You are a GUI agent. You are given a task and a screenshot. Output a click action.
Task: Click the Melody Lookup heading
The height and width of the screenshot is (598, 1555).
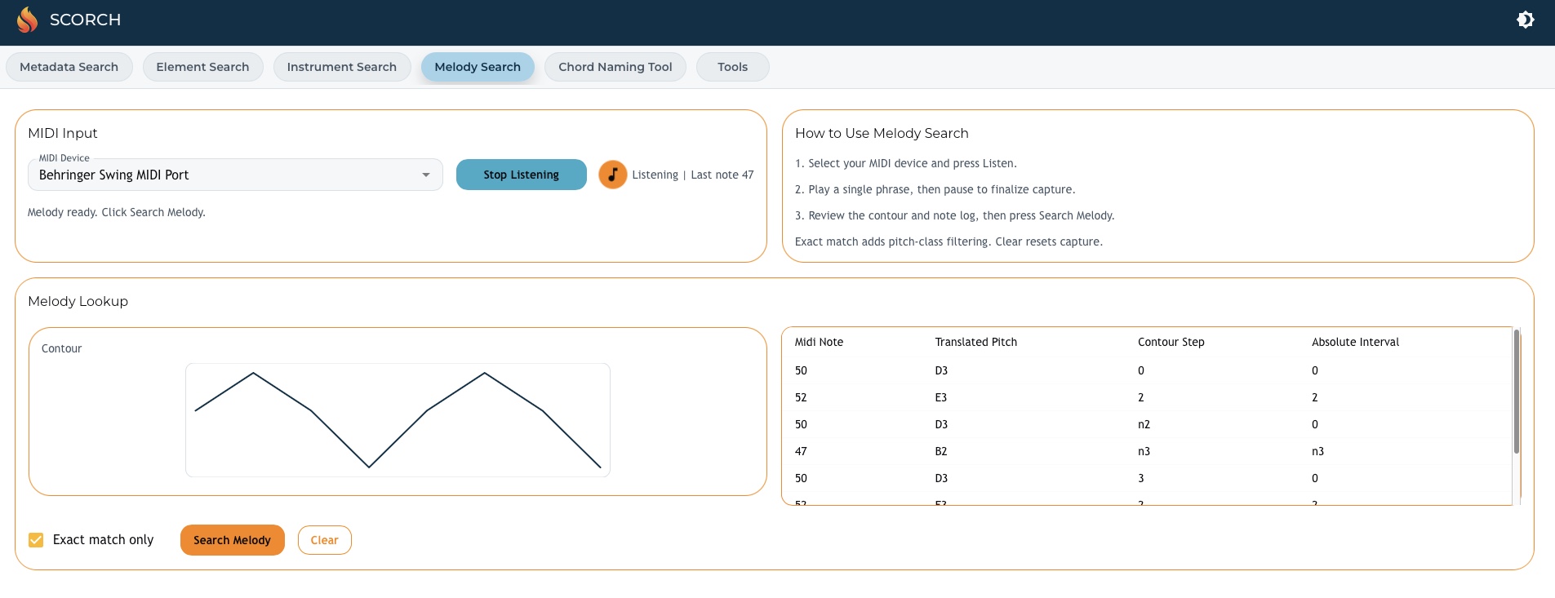click(x=78, y=301)
